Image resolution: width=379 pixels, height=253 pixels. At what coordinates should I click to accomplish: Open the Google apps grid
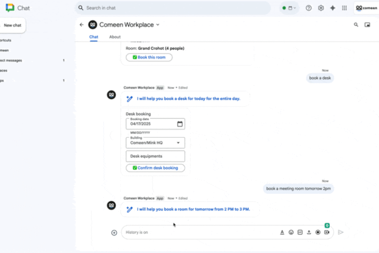pos(344,8)
